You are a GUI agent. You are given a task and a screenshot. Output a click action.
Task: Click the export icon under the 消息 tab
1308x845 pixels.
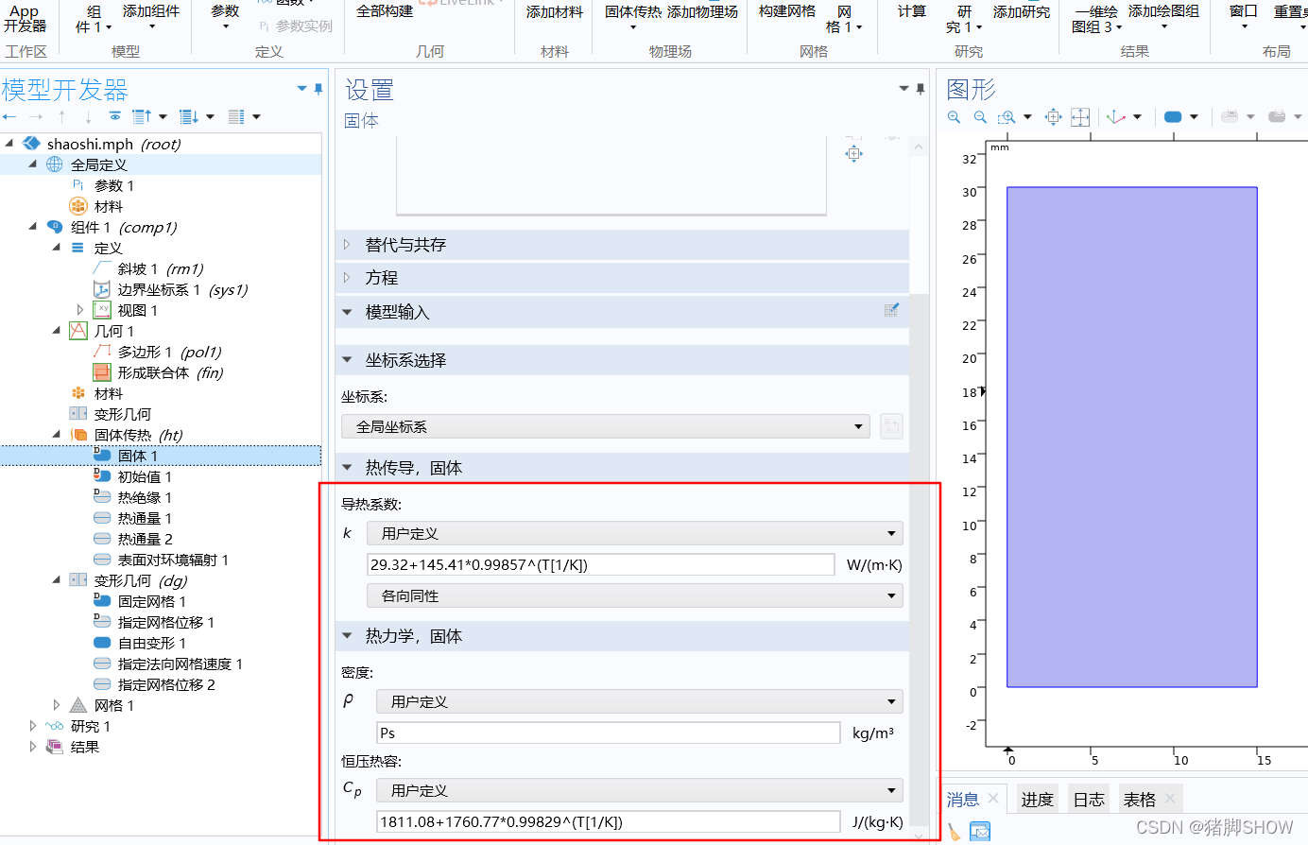(x=980, y=832)
